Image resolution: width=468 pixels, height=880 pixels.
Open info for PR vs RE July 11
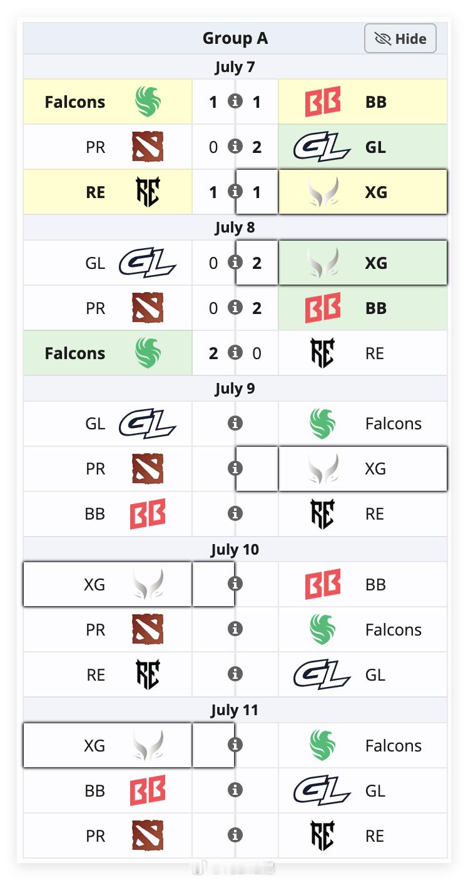(235, 835)
